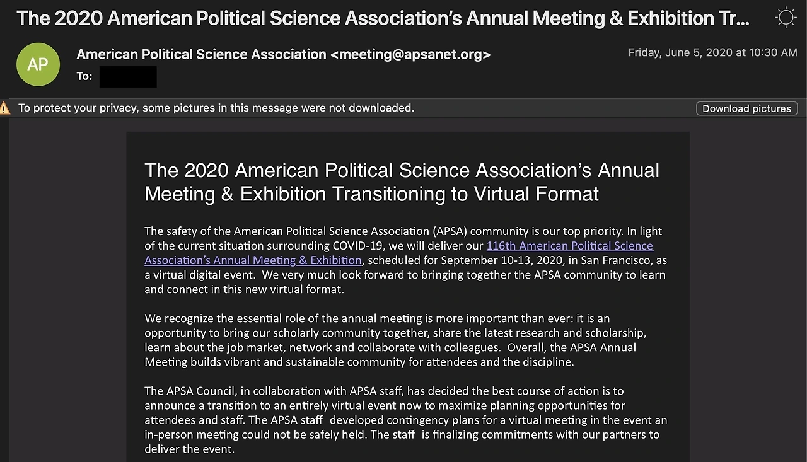Viewport: 807px width, 462px height.
Task: Click the Friday, June 5, 2020 timestamp
Action: point(712,53)
